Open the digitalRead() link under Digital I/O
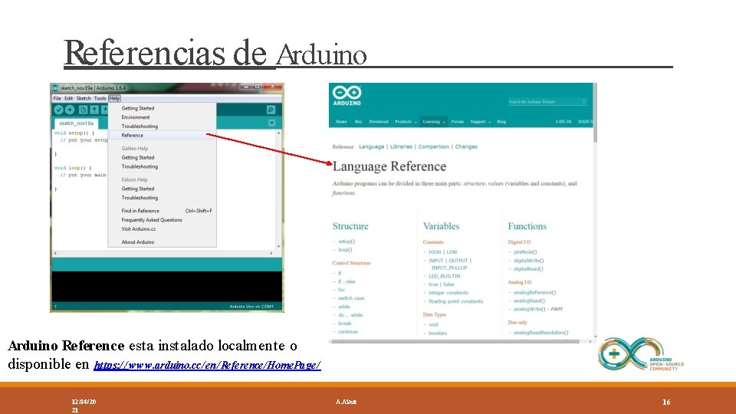Screen dimensions: 736x414 (528, 269)
